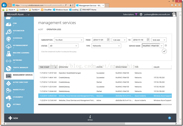This screenshot has height=126, width=183.
Task: Open the Active Directory icon
Action: point(9,83)
